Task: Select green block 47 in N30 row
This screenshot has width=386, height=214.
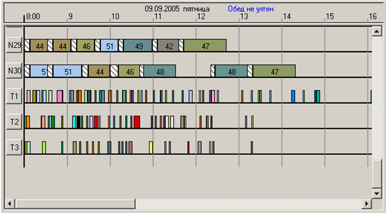Action: coord(274,71)
